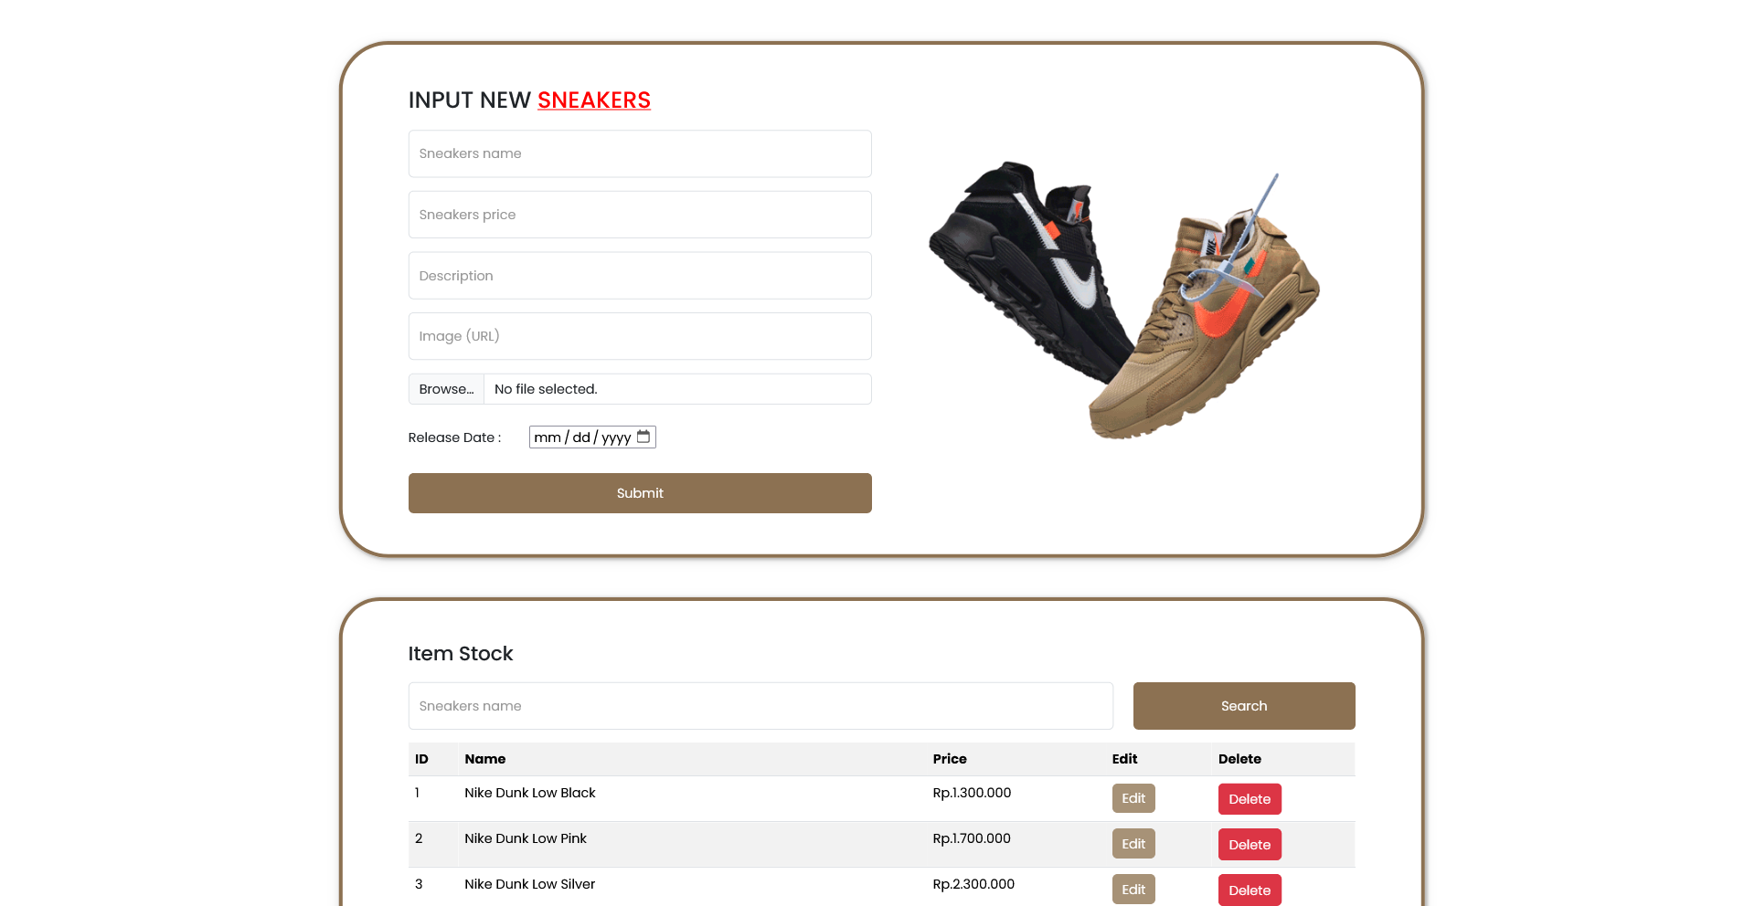Click the Sneakers name input field
This screenshot has width=1755, height=906.
click(x=640, y=153)
